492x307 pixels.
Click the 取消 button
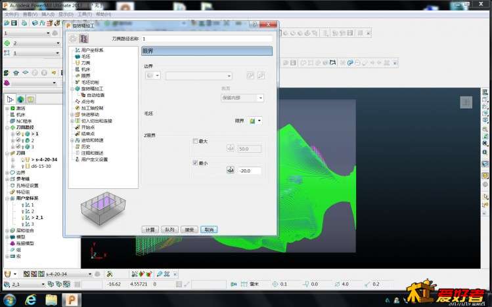(x=209, y=230)
